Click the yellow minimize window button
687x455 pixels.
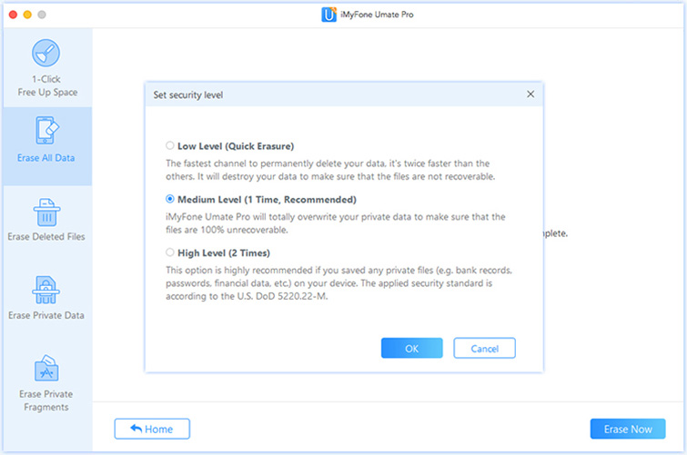coord(27,15)
